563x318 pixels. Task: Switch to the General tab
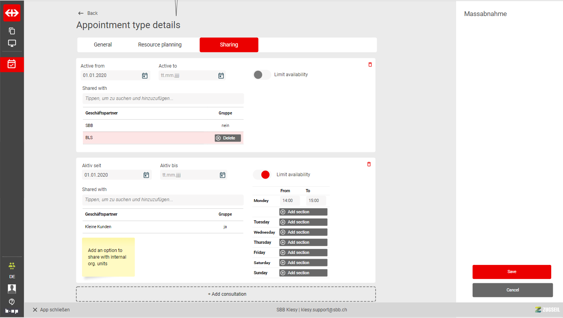(x=103, y=45)
